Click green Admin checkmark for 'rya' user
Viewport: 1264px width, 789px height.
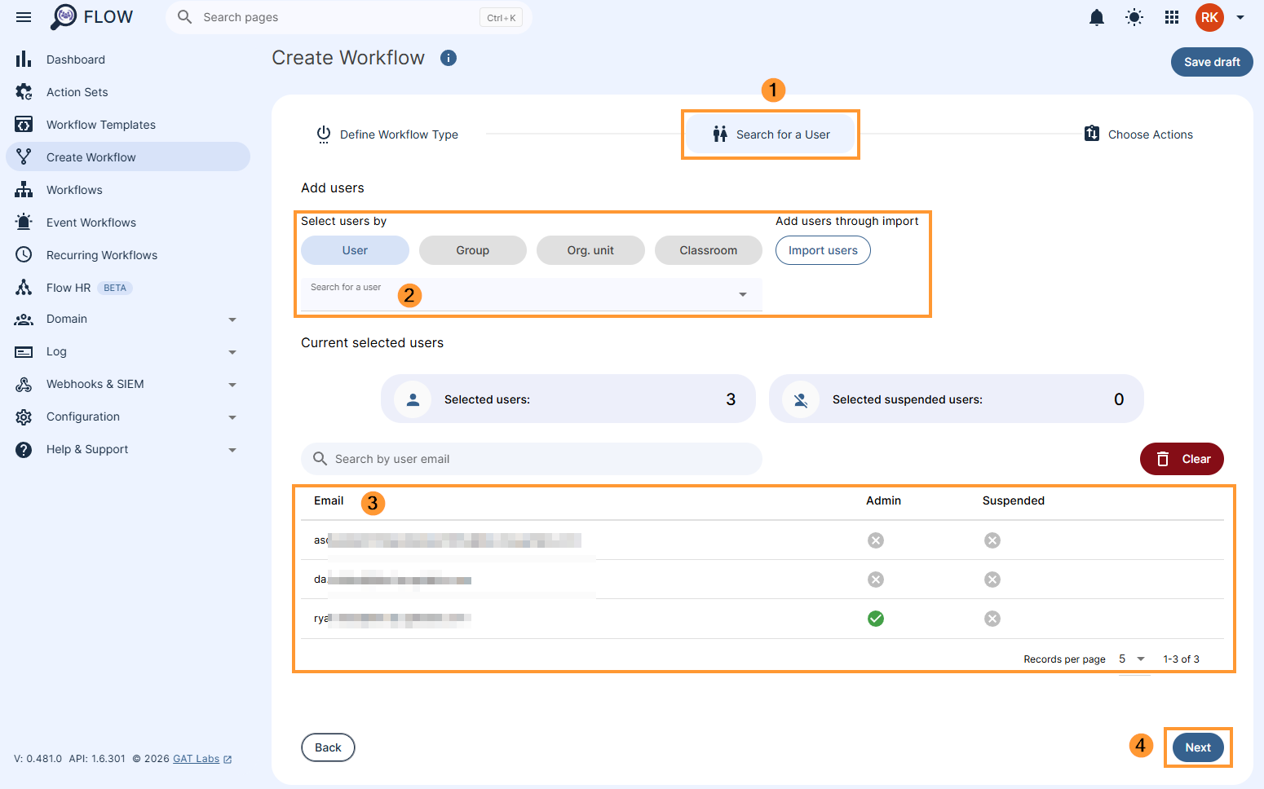click(876, 619)
